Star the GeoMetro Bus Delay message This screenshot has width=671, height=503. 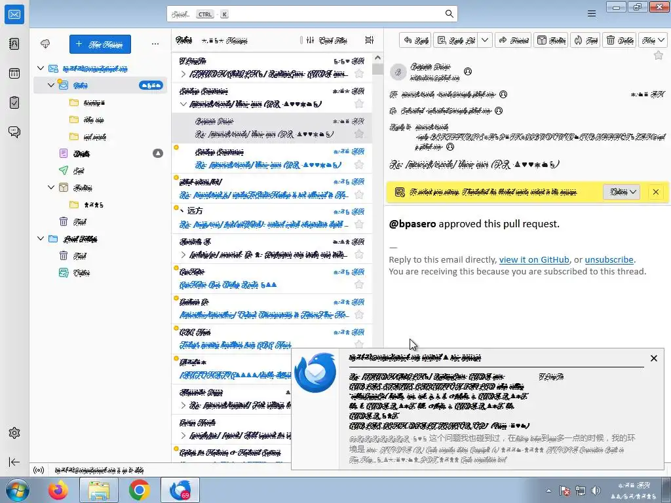click(359, 284)
